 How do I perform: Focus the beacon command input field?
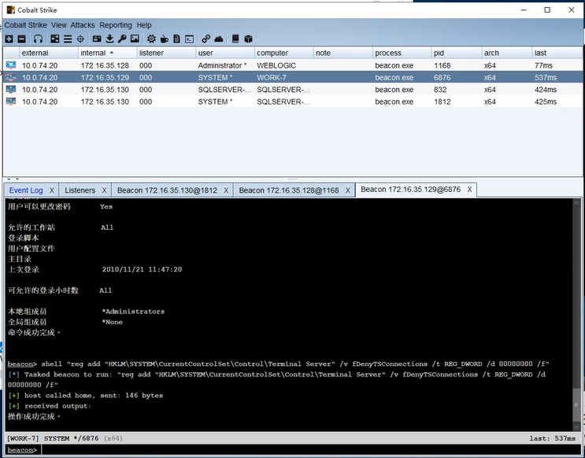point(309,450)
